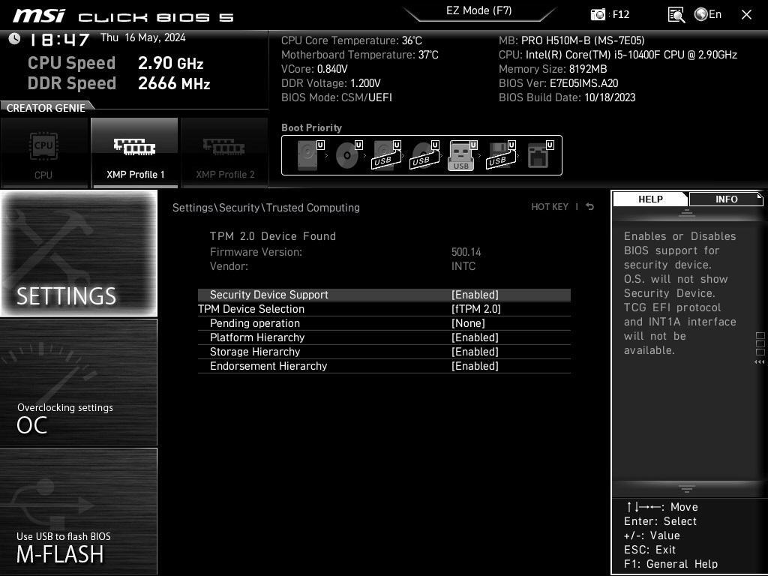Switch to the HELP tab
Image resolution: width=768 pixels, height=576 pixels.
coord(650,199)
